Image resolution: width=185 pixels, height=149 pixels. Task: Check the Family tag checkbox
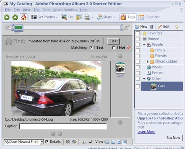click(x=138, y=50)
